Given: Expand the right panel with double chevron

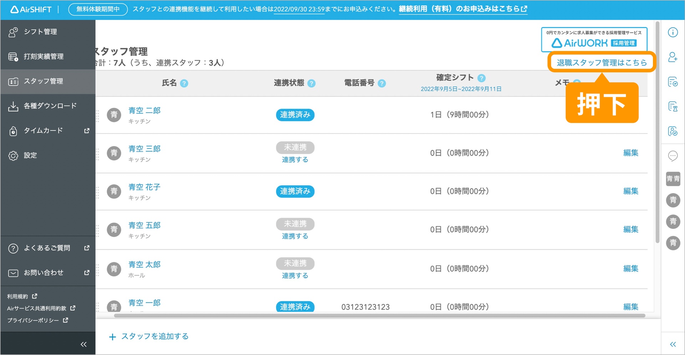Looking at the screenshot, I should click(x=673, y=344).
